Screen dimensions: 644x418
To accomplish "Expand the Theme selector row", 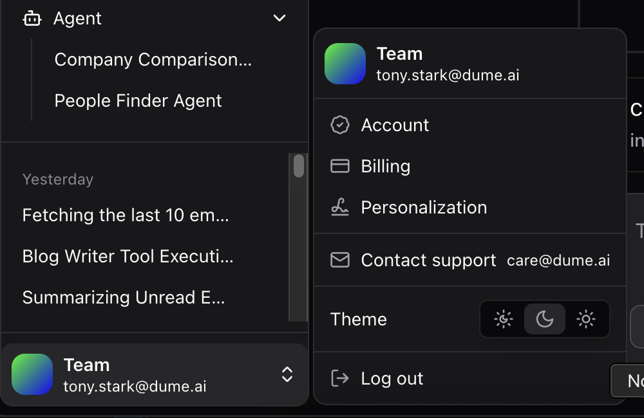I will pos(359,319).
